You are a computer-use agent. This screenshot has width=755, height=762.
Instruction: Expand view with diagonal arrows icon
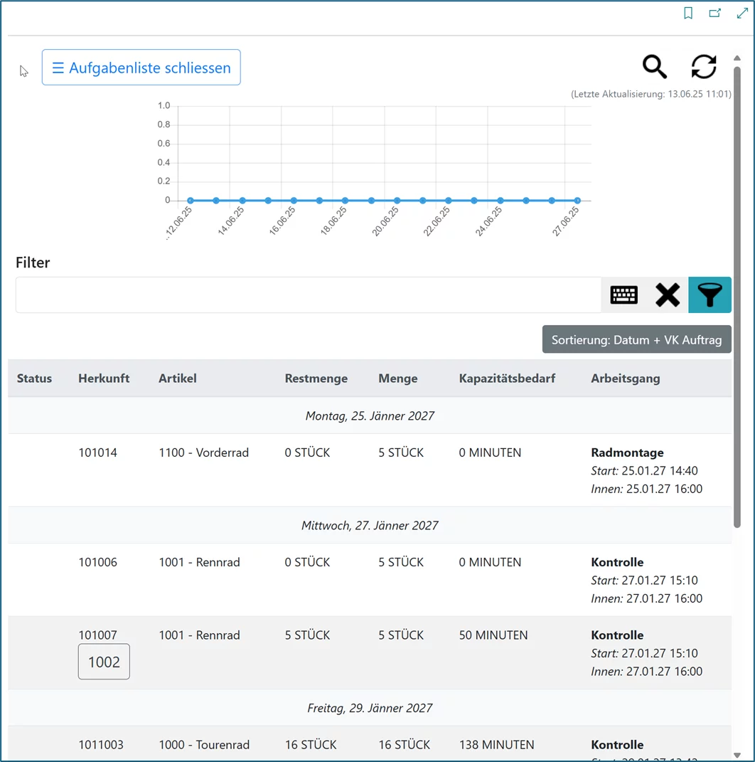(742, 14)
